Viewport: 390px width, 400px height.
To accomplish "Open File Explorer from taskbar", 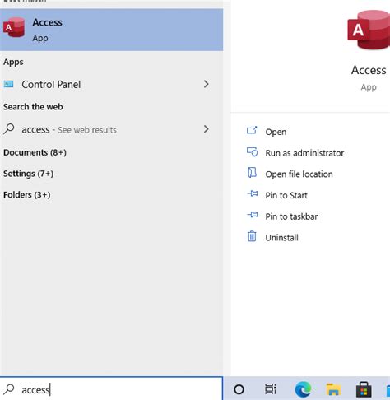I will pyautogui.click(x=333, y=389).
